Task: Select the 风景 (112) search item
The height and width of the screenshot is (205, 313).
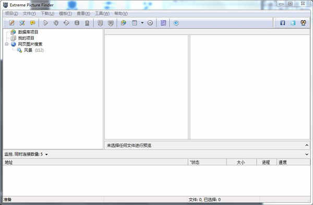Action: [33, 50]
